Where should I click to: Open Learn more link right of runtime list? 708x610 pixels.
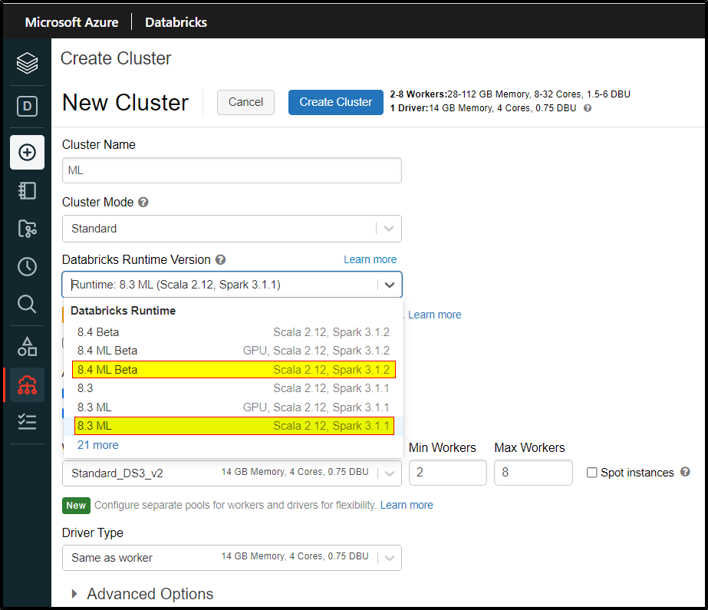tap(434, 315)
